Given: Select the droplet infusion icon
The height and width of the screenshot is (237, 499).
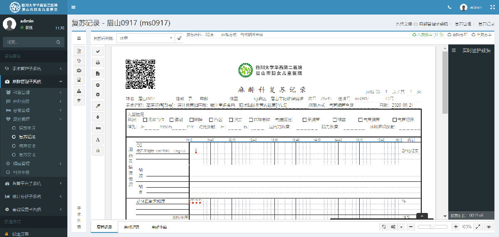Looking at the screenshot, I should coord(98,117).
